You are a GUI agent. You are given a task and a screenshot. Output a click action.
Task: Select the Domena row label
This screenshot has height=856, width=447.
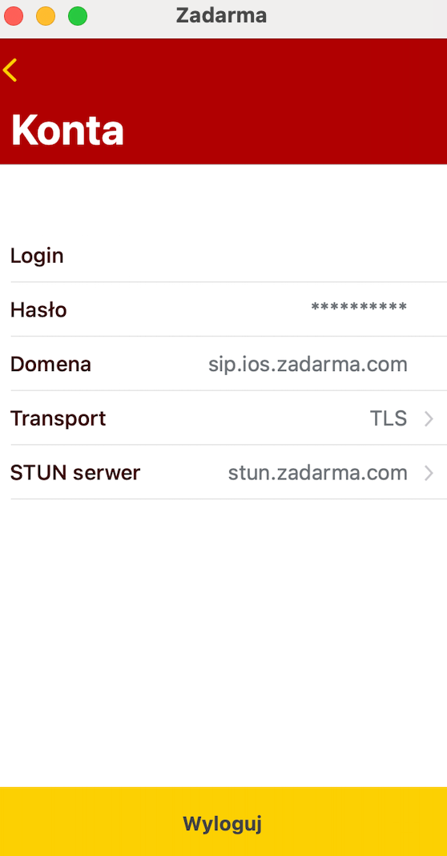tap(50, 364)
